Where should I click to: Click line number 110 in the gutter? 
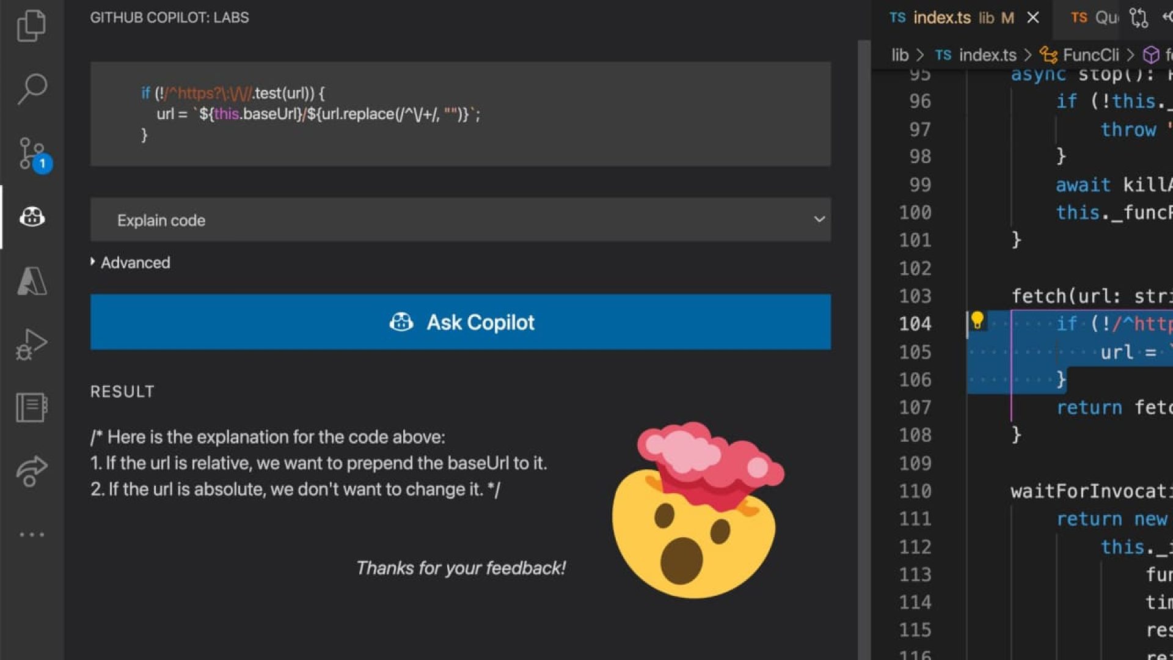(915, 491)
